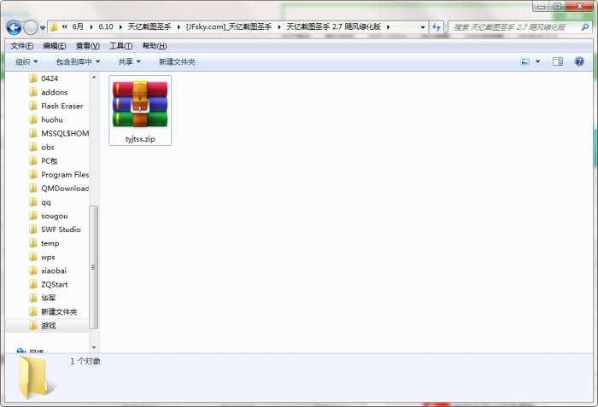Select the 0424 folder in the tree
Screen dimensions: 598x407
coord(50,78)
